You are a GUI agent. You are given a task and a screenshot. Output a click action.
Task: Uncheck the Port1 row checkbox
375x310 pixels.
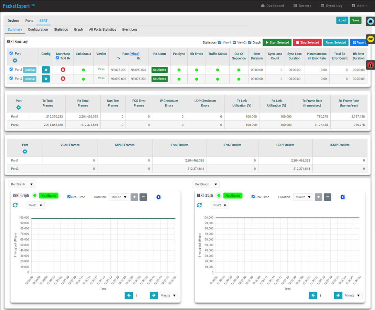[11, 69]
